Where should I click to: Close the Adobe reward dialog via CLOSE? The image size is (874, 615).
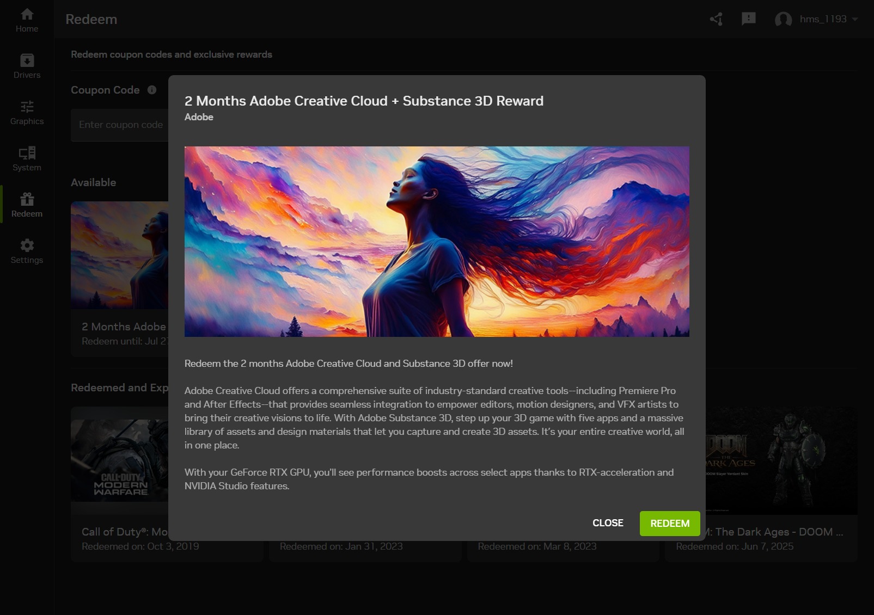click(607, 523)
